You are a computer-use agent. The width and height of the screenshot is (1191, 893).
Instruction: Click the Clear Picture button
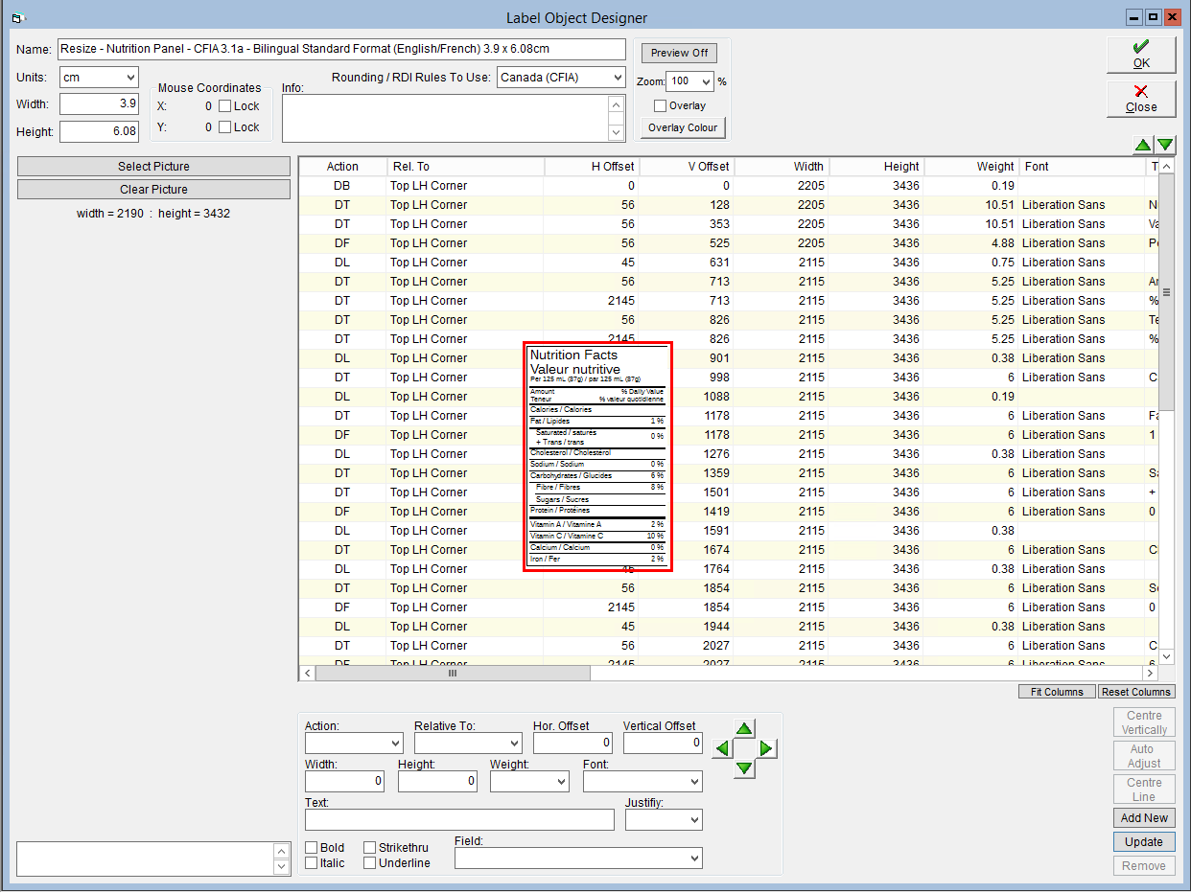[153, 190]
